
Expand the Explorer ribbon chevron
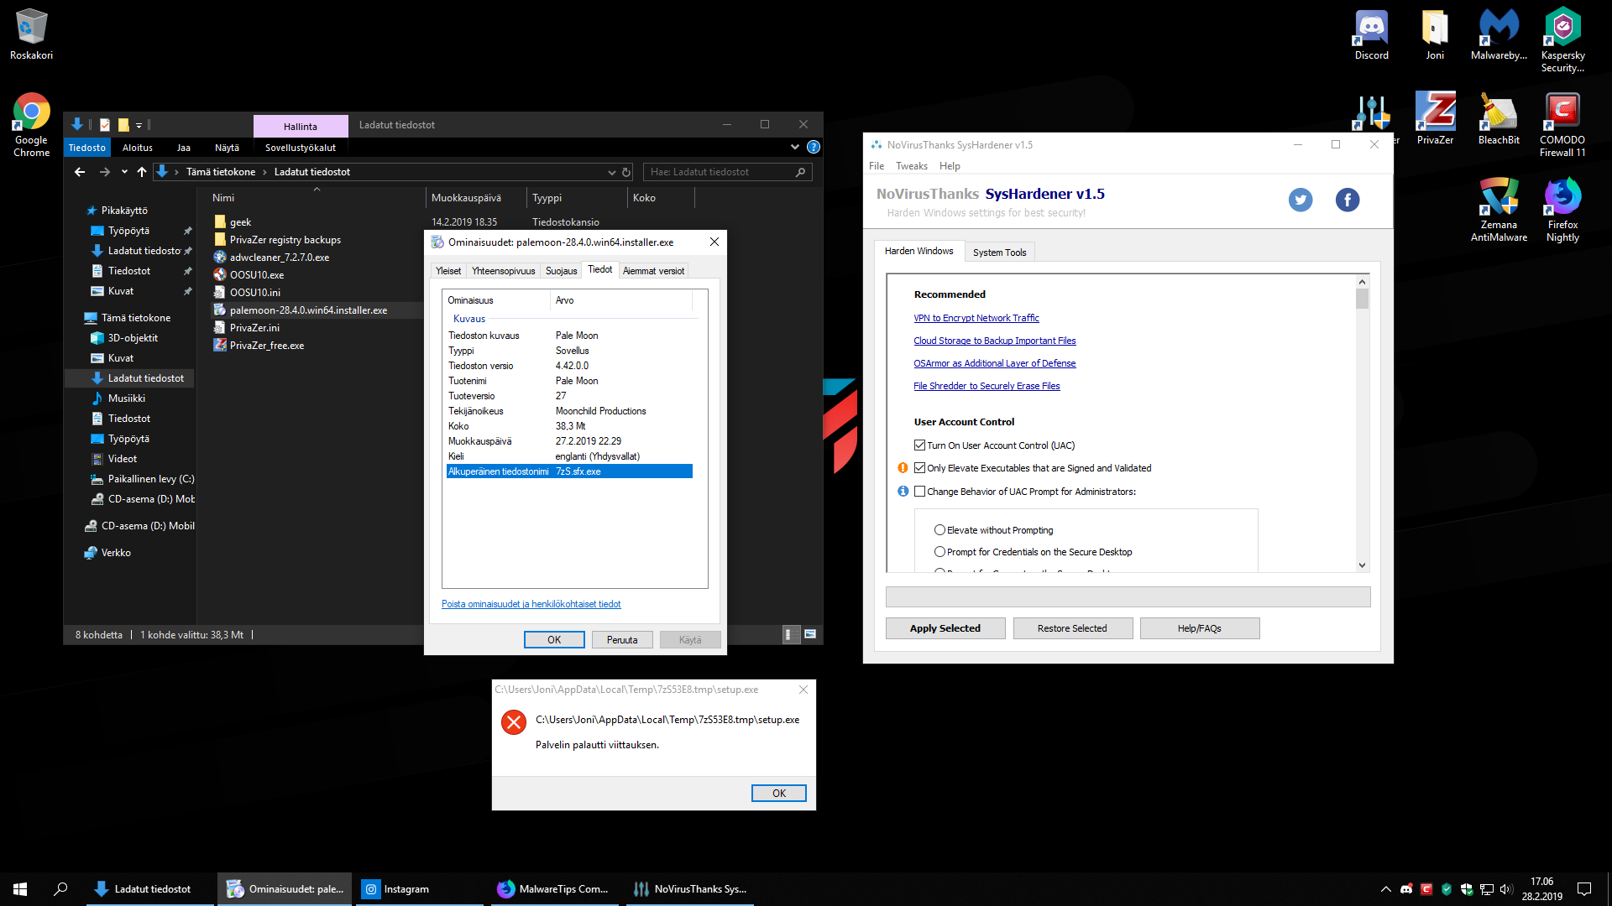click(794, 147)
